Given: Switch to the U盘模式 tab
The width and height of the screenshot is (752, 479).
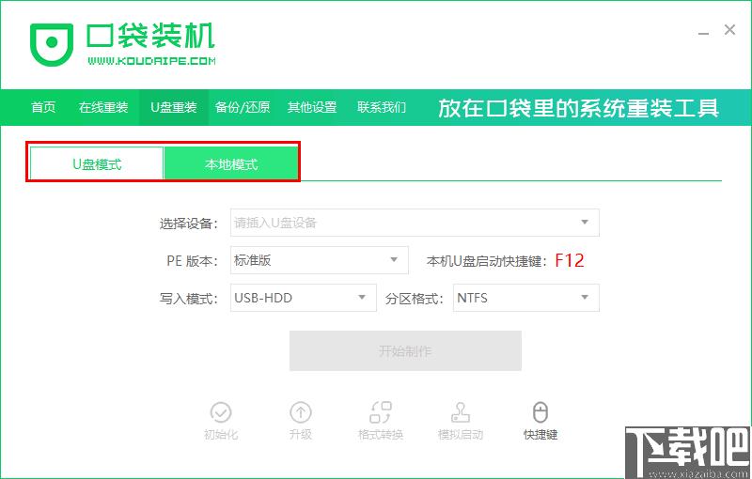Looking at the screenshot, I should (97, 163).
